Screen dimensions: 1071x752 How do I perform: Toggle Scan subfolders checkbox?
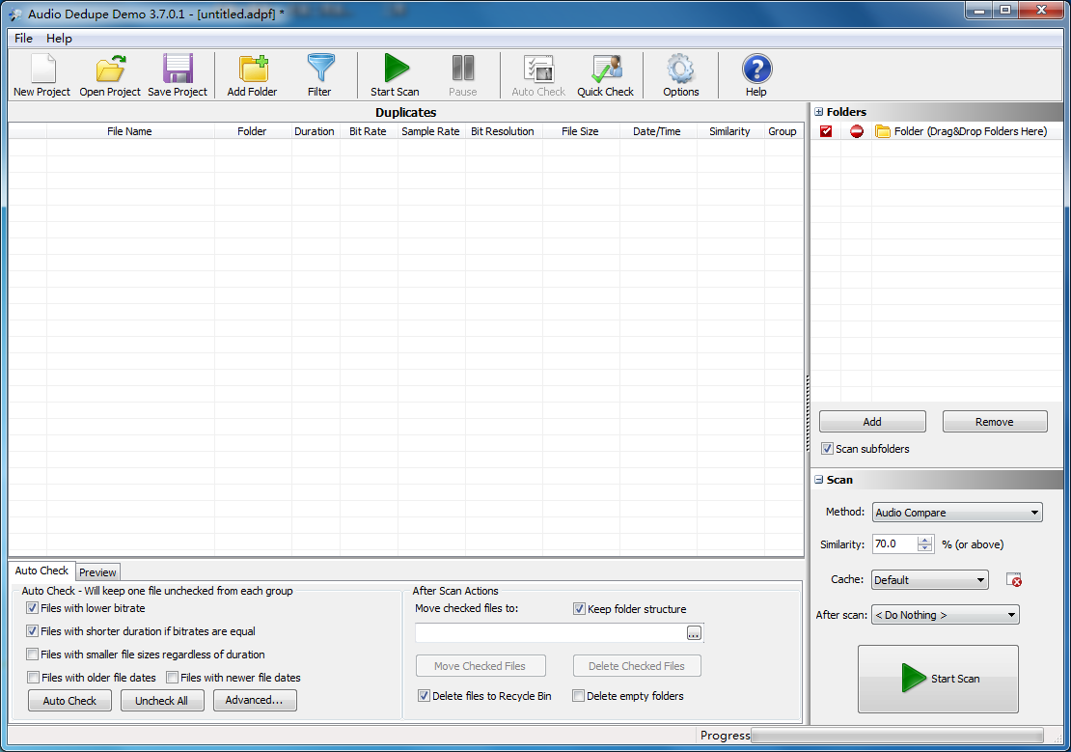click(827, 449)
